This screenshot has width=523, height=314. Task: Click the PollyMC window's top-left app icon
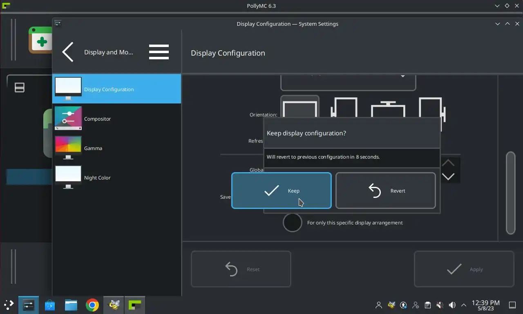pos(6,6)
